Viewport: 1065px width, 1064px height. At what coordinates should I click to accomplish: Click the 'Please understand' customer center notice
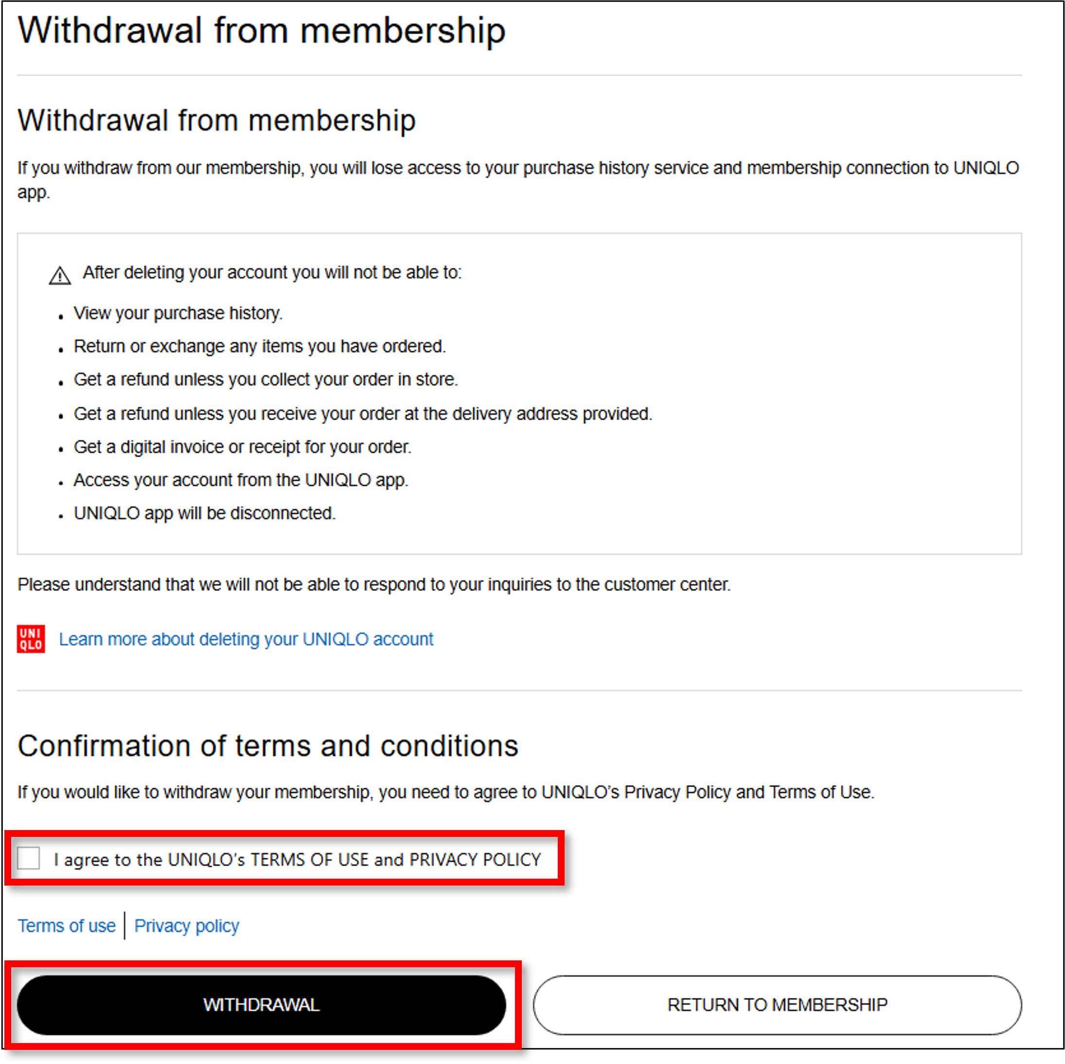(x=374, y=585)
